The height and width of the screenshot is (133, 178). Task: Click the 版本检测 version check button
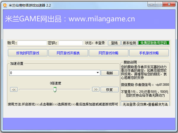[x=129, y=43]
